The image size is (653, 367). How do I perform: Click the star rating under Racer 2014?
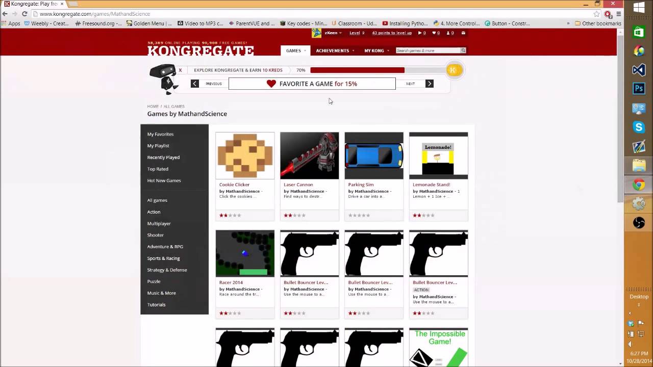click(230, 313)
